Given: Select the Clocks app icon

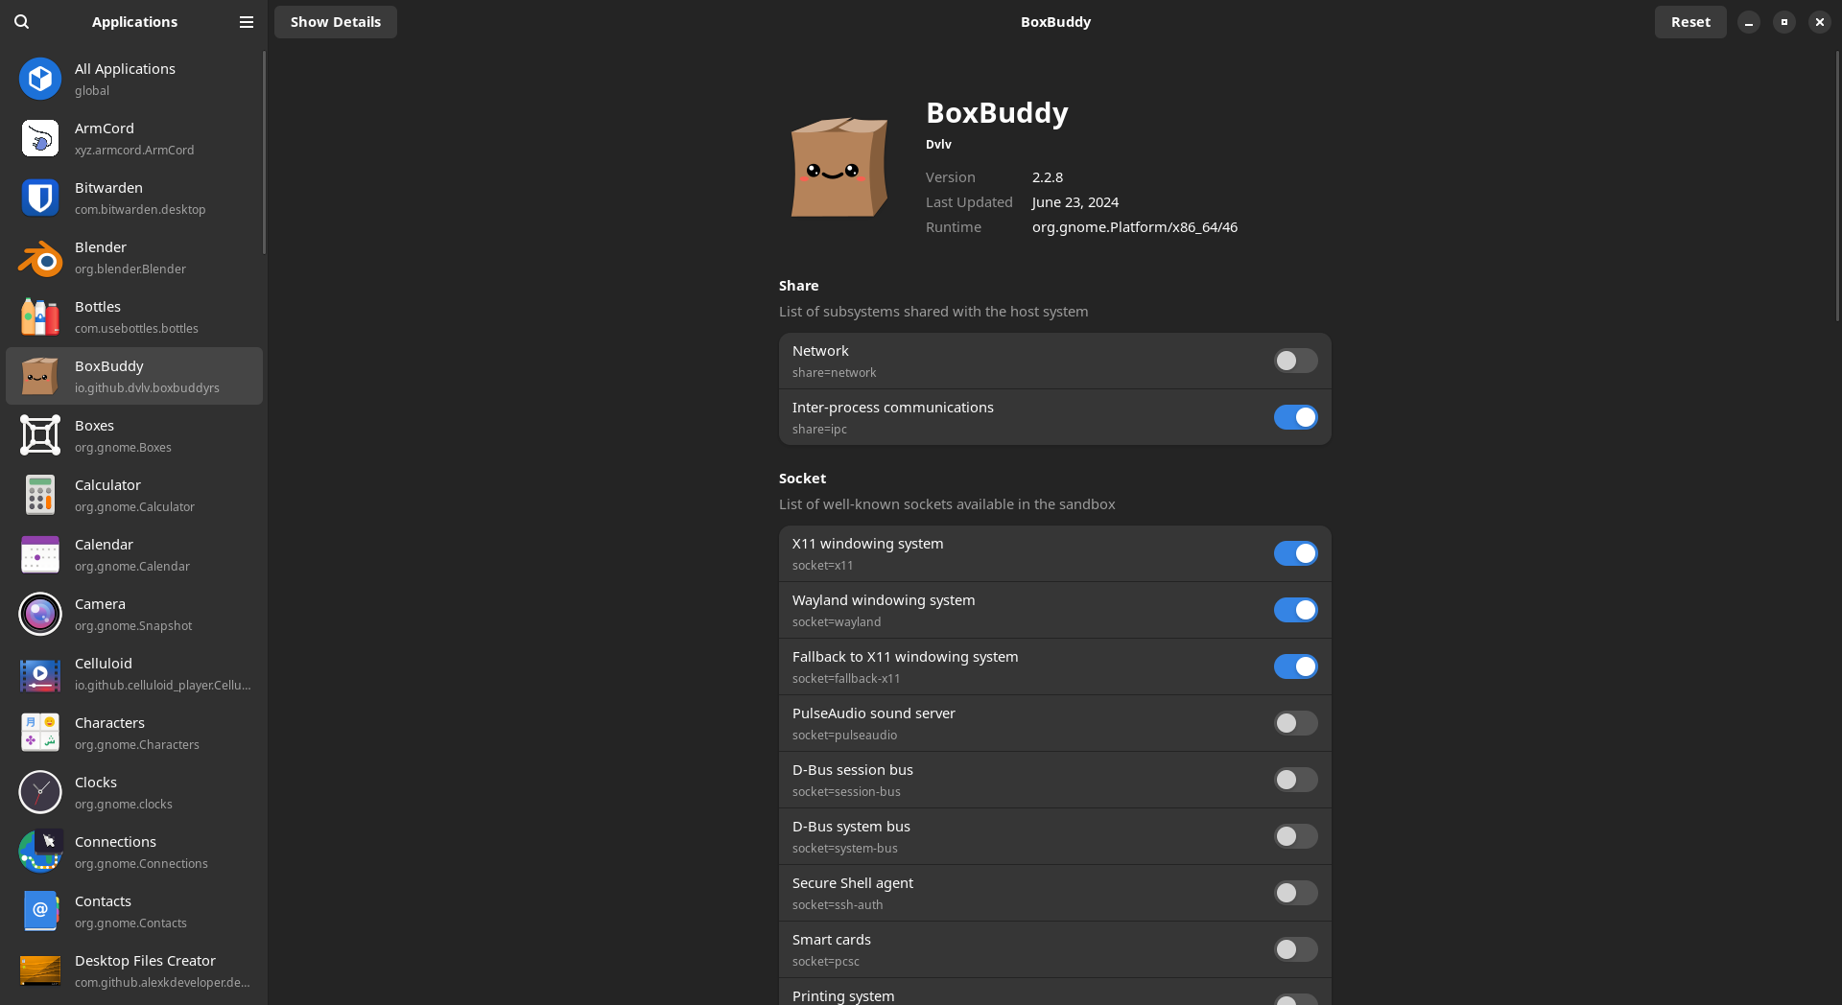Looking at the screenshot, I should 40,792.
